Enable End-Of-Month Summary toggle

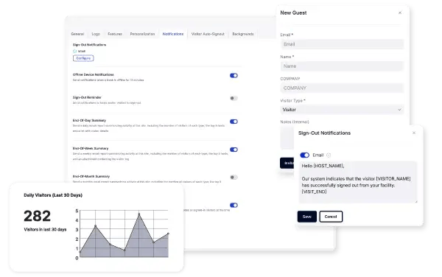(x=234, y=178)
